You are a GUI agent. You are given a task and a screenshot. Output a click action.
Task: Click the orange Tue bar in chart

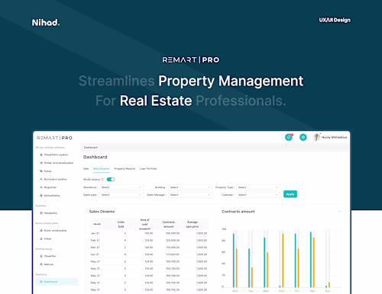252,277
